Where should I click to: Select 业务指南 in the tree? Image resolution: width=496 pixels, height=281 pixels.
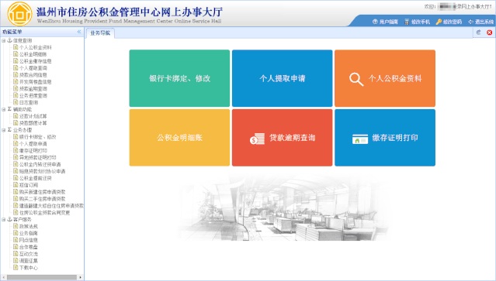(x=29, y=233)
